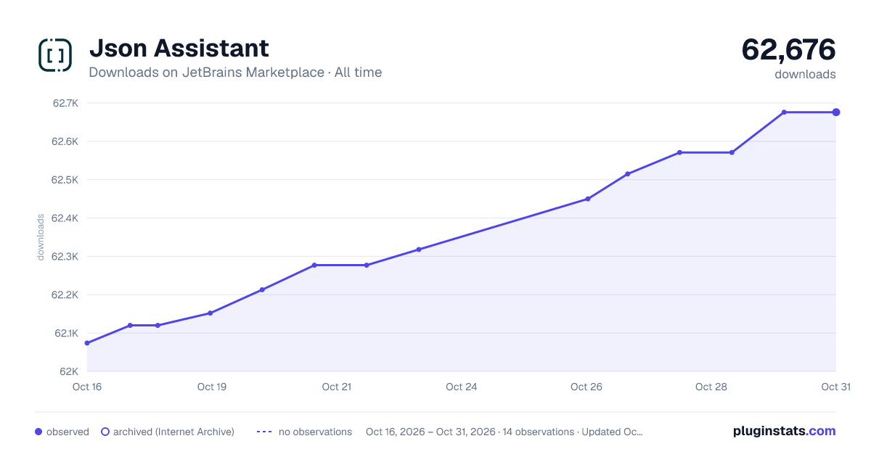Click the 62,676 downloads total

(x=788, y=50)
